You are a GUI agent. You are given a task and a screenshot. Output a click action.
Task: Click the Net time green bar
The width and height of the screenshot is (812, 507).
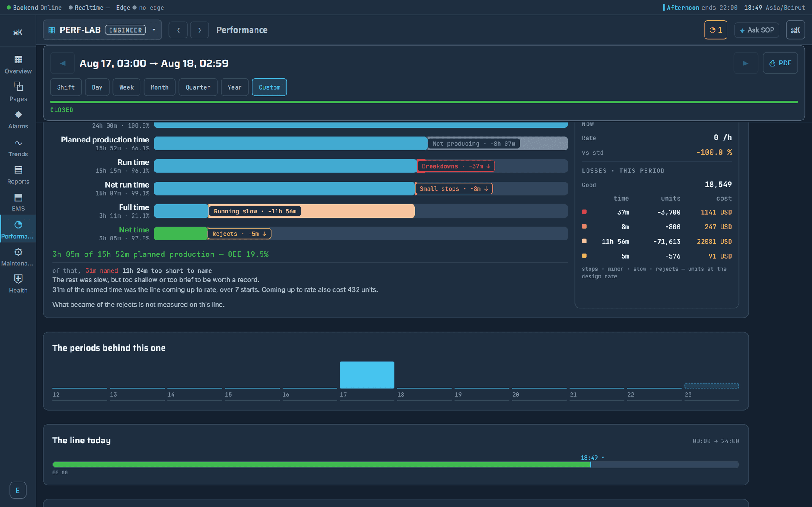tap(181, 234)
